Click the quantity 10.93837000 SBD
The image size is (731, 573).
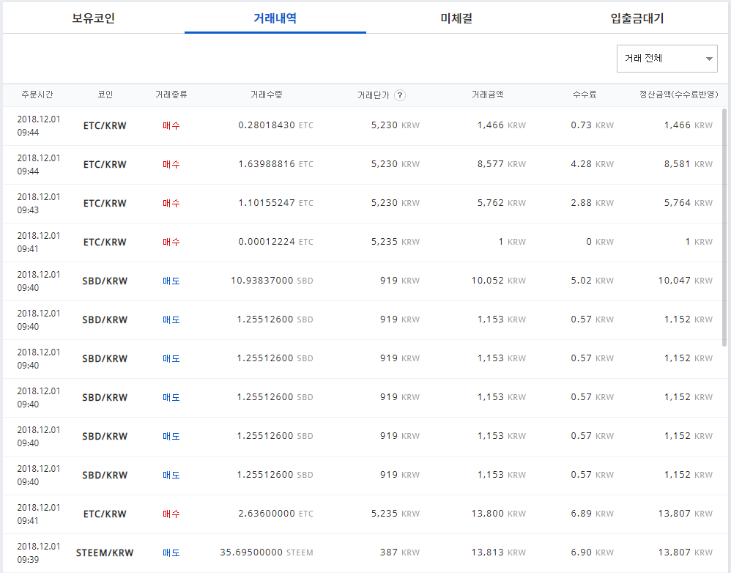click(x=272, y=281)
